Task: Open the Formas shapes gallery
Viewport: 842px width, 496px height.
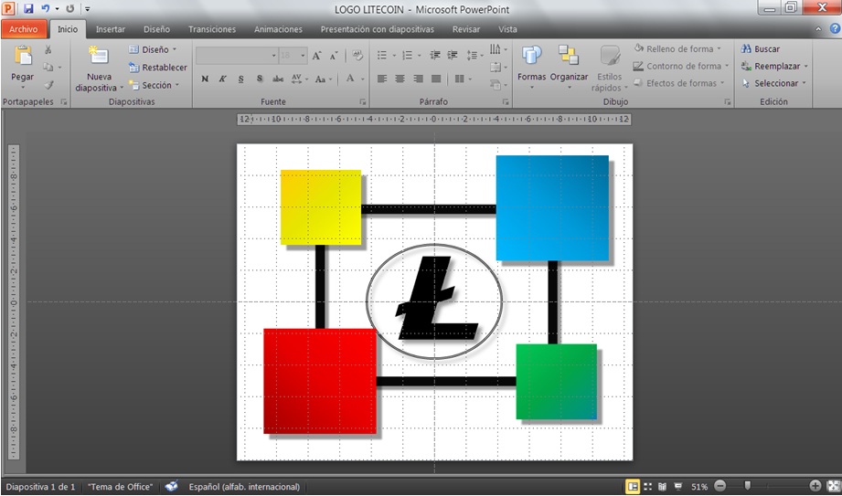Action: (x=531, y=67)
